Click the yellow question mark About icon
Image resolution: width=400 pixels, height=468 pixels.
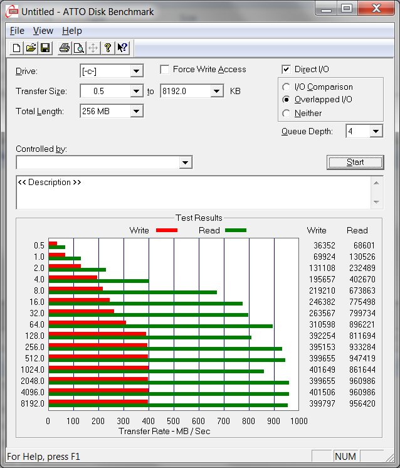pos(108,48)
